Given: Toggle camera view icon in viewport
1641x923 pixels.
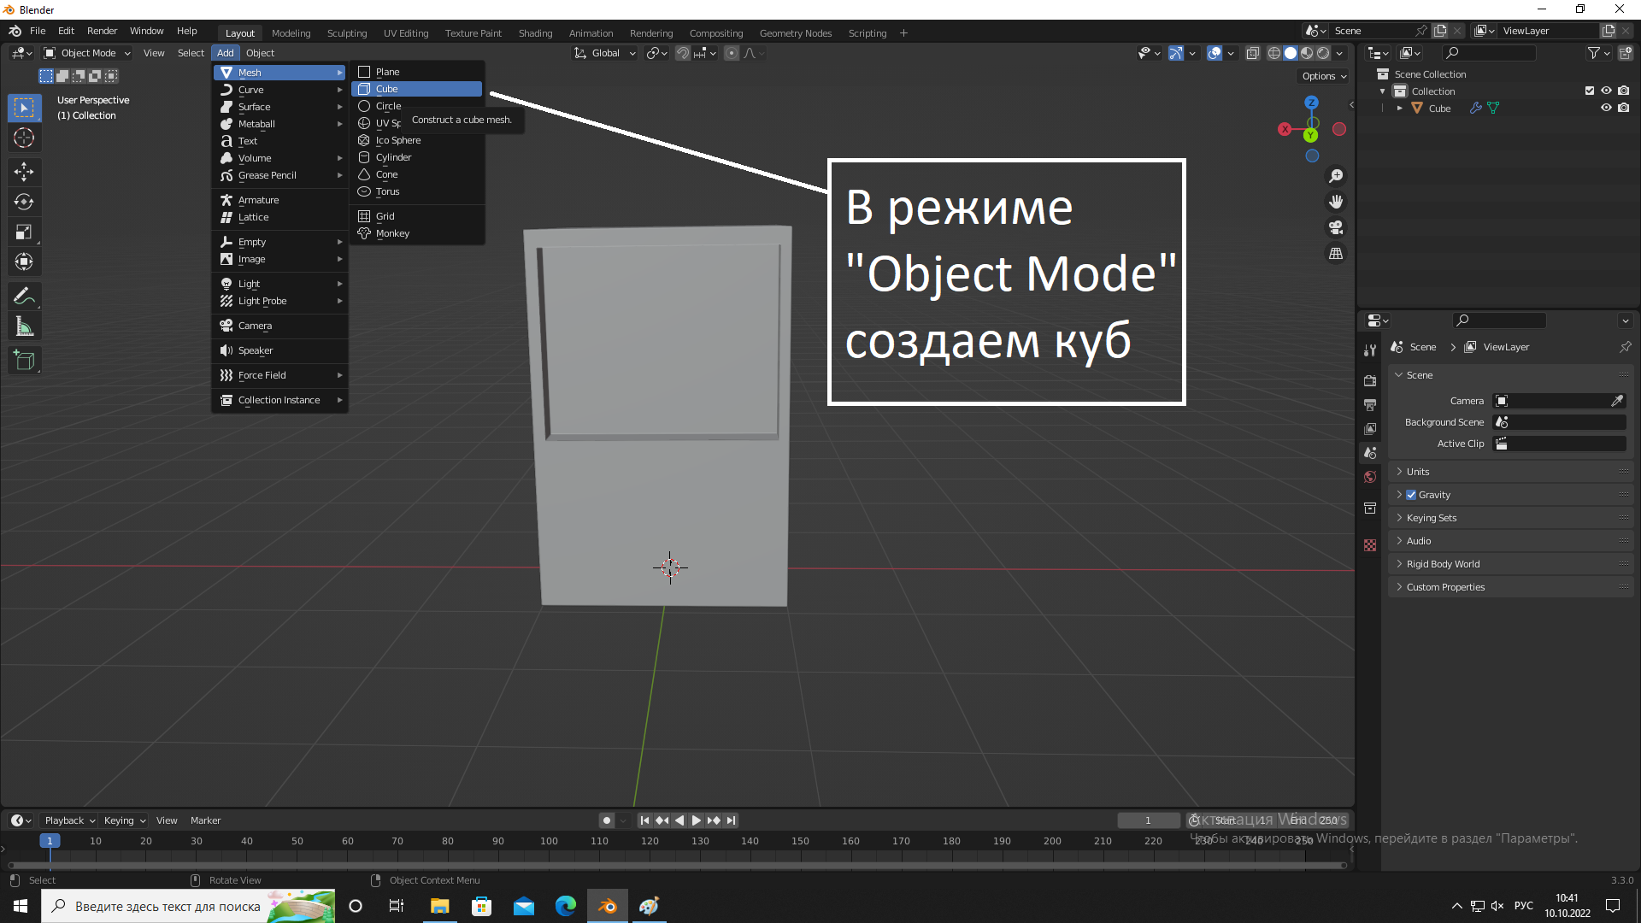Looking at the screenshot, I should tap(1336, 227).
